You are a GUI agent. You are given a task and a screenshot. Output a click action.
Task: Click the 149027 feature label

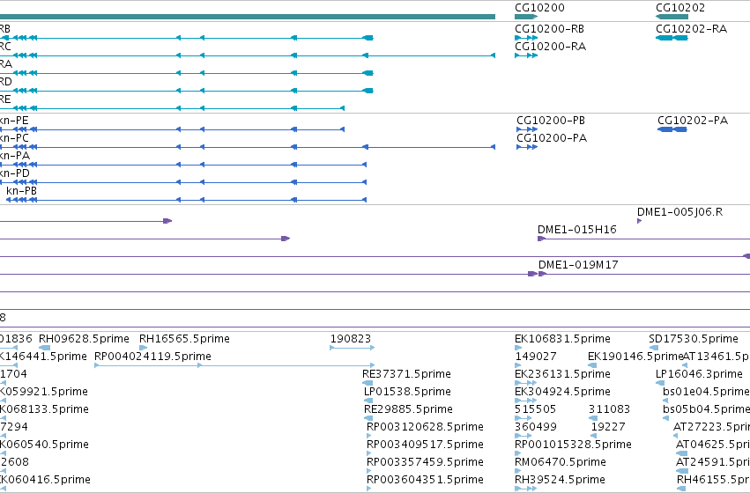coord(536,357)
